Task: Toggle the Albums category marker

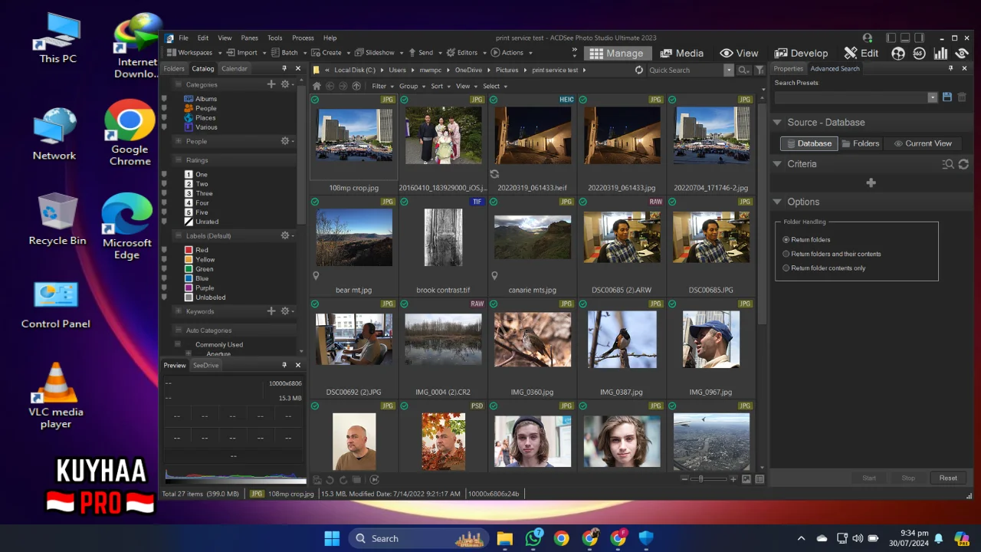Action: [x=164, y=99]
